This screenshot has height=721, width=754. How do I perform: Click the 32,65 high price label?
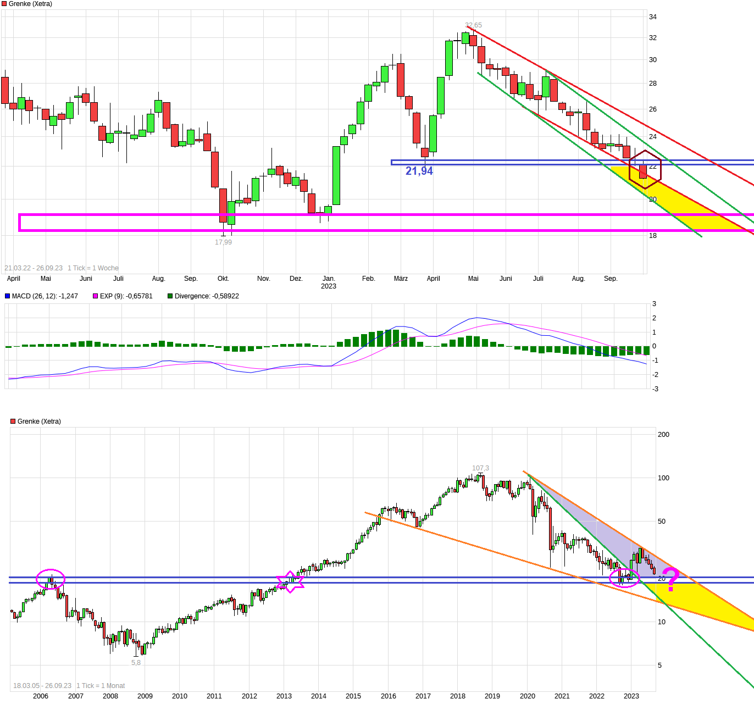point(473,24)
